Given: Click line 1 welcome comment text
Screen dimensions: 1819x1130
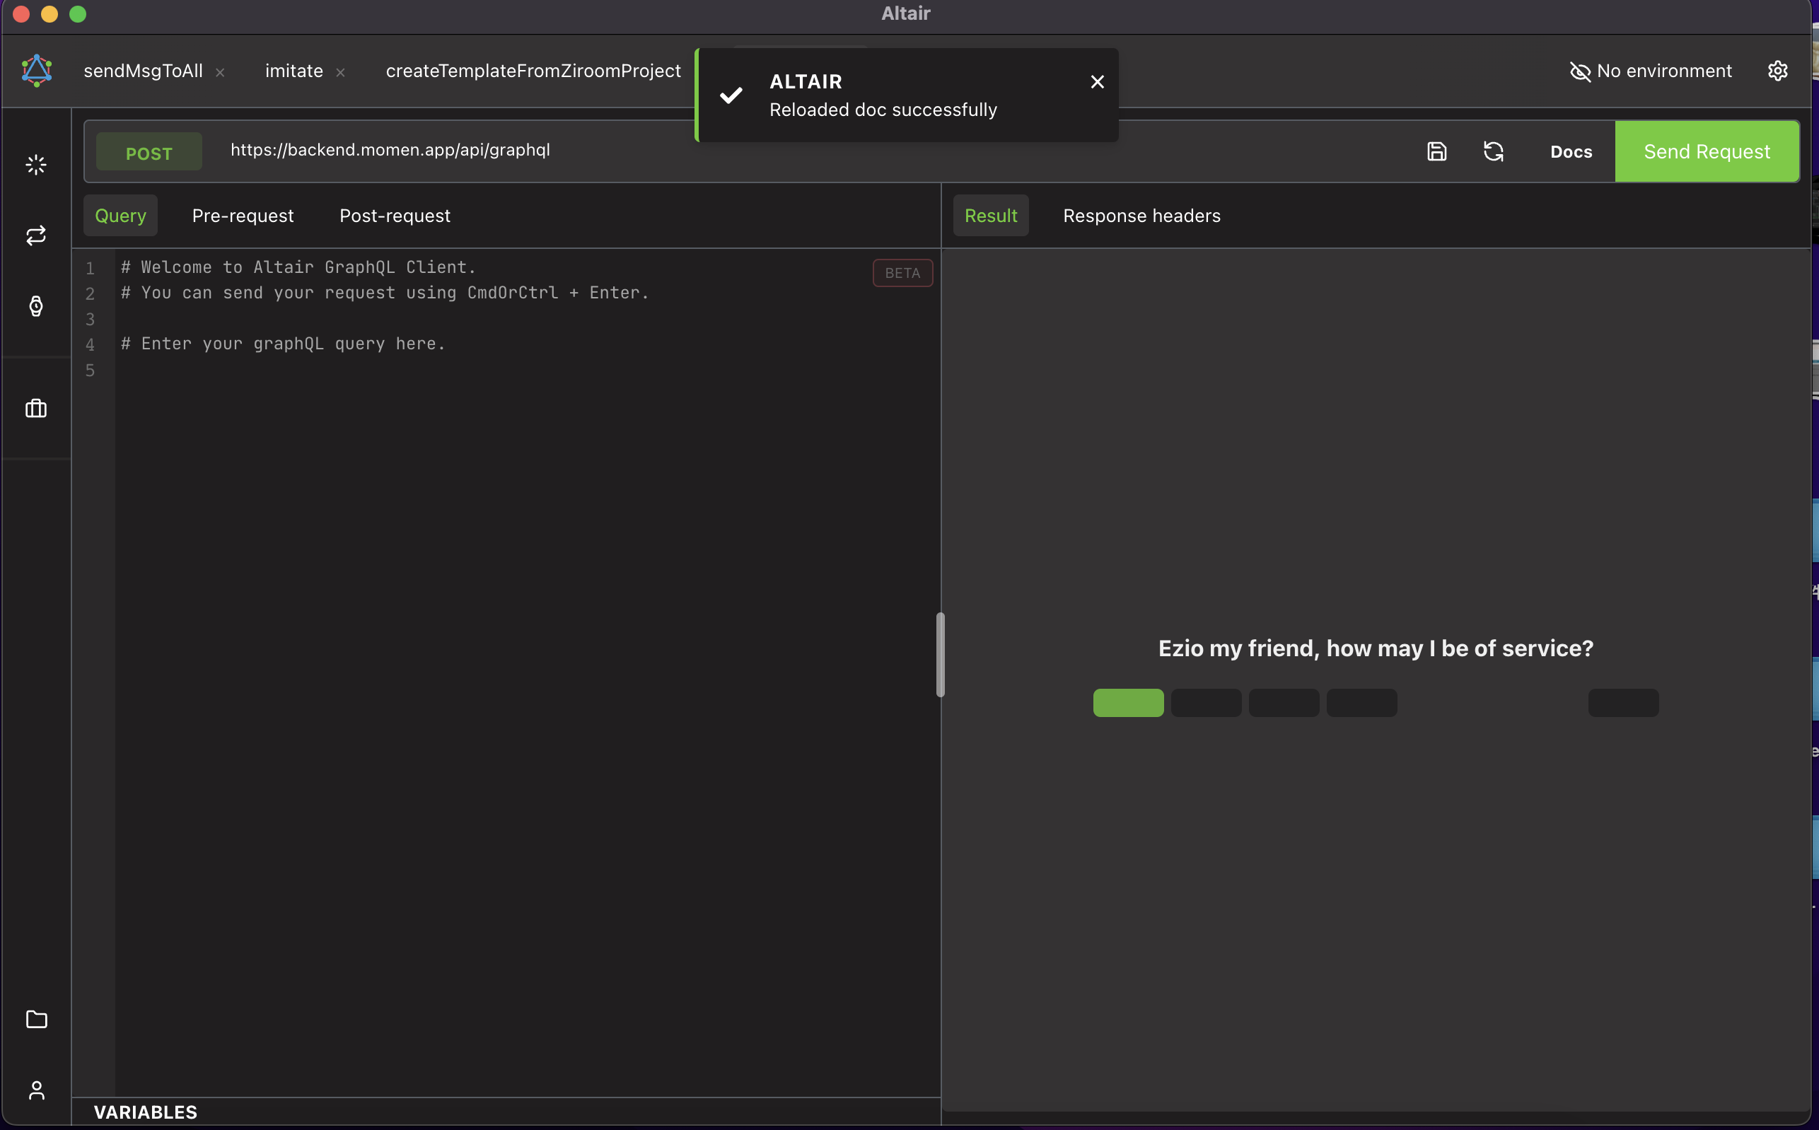Looking at the screenshot, I should pos(298,267).
